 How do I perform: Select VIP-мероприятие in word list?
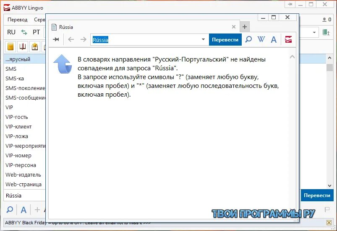click(25, 146)
